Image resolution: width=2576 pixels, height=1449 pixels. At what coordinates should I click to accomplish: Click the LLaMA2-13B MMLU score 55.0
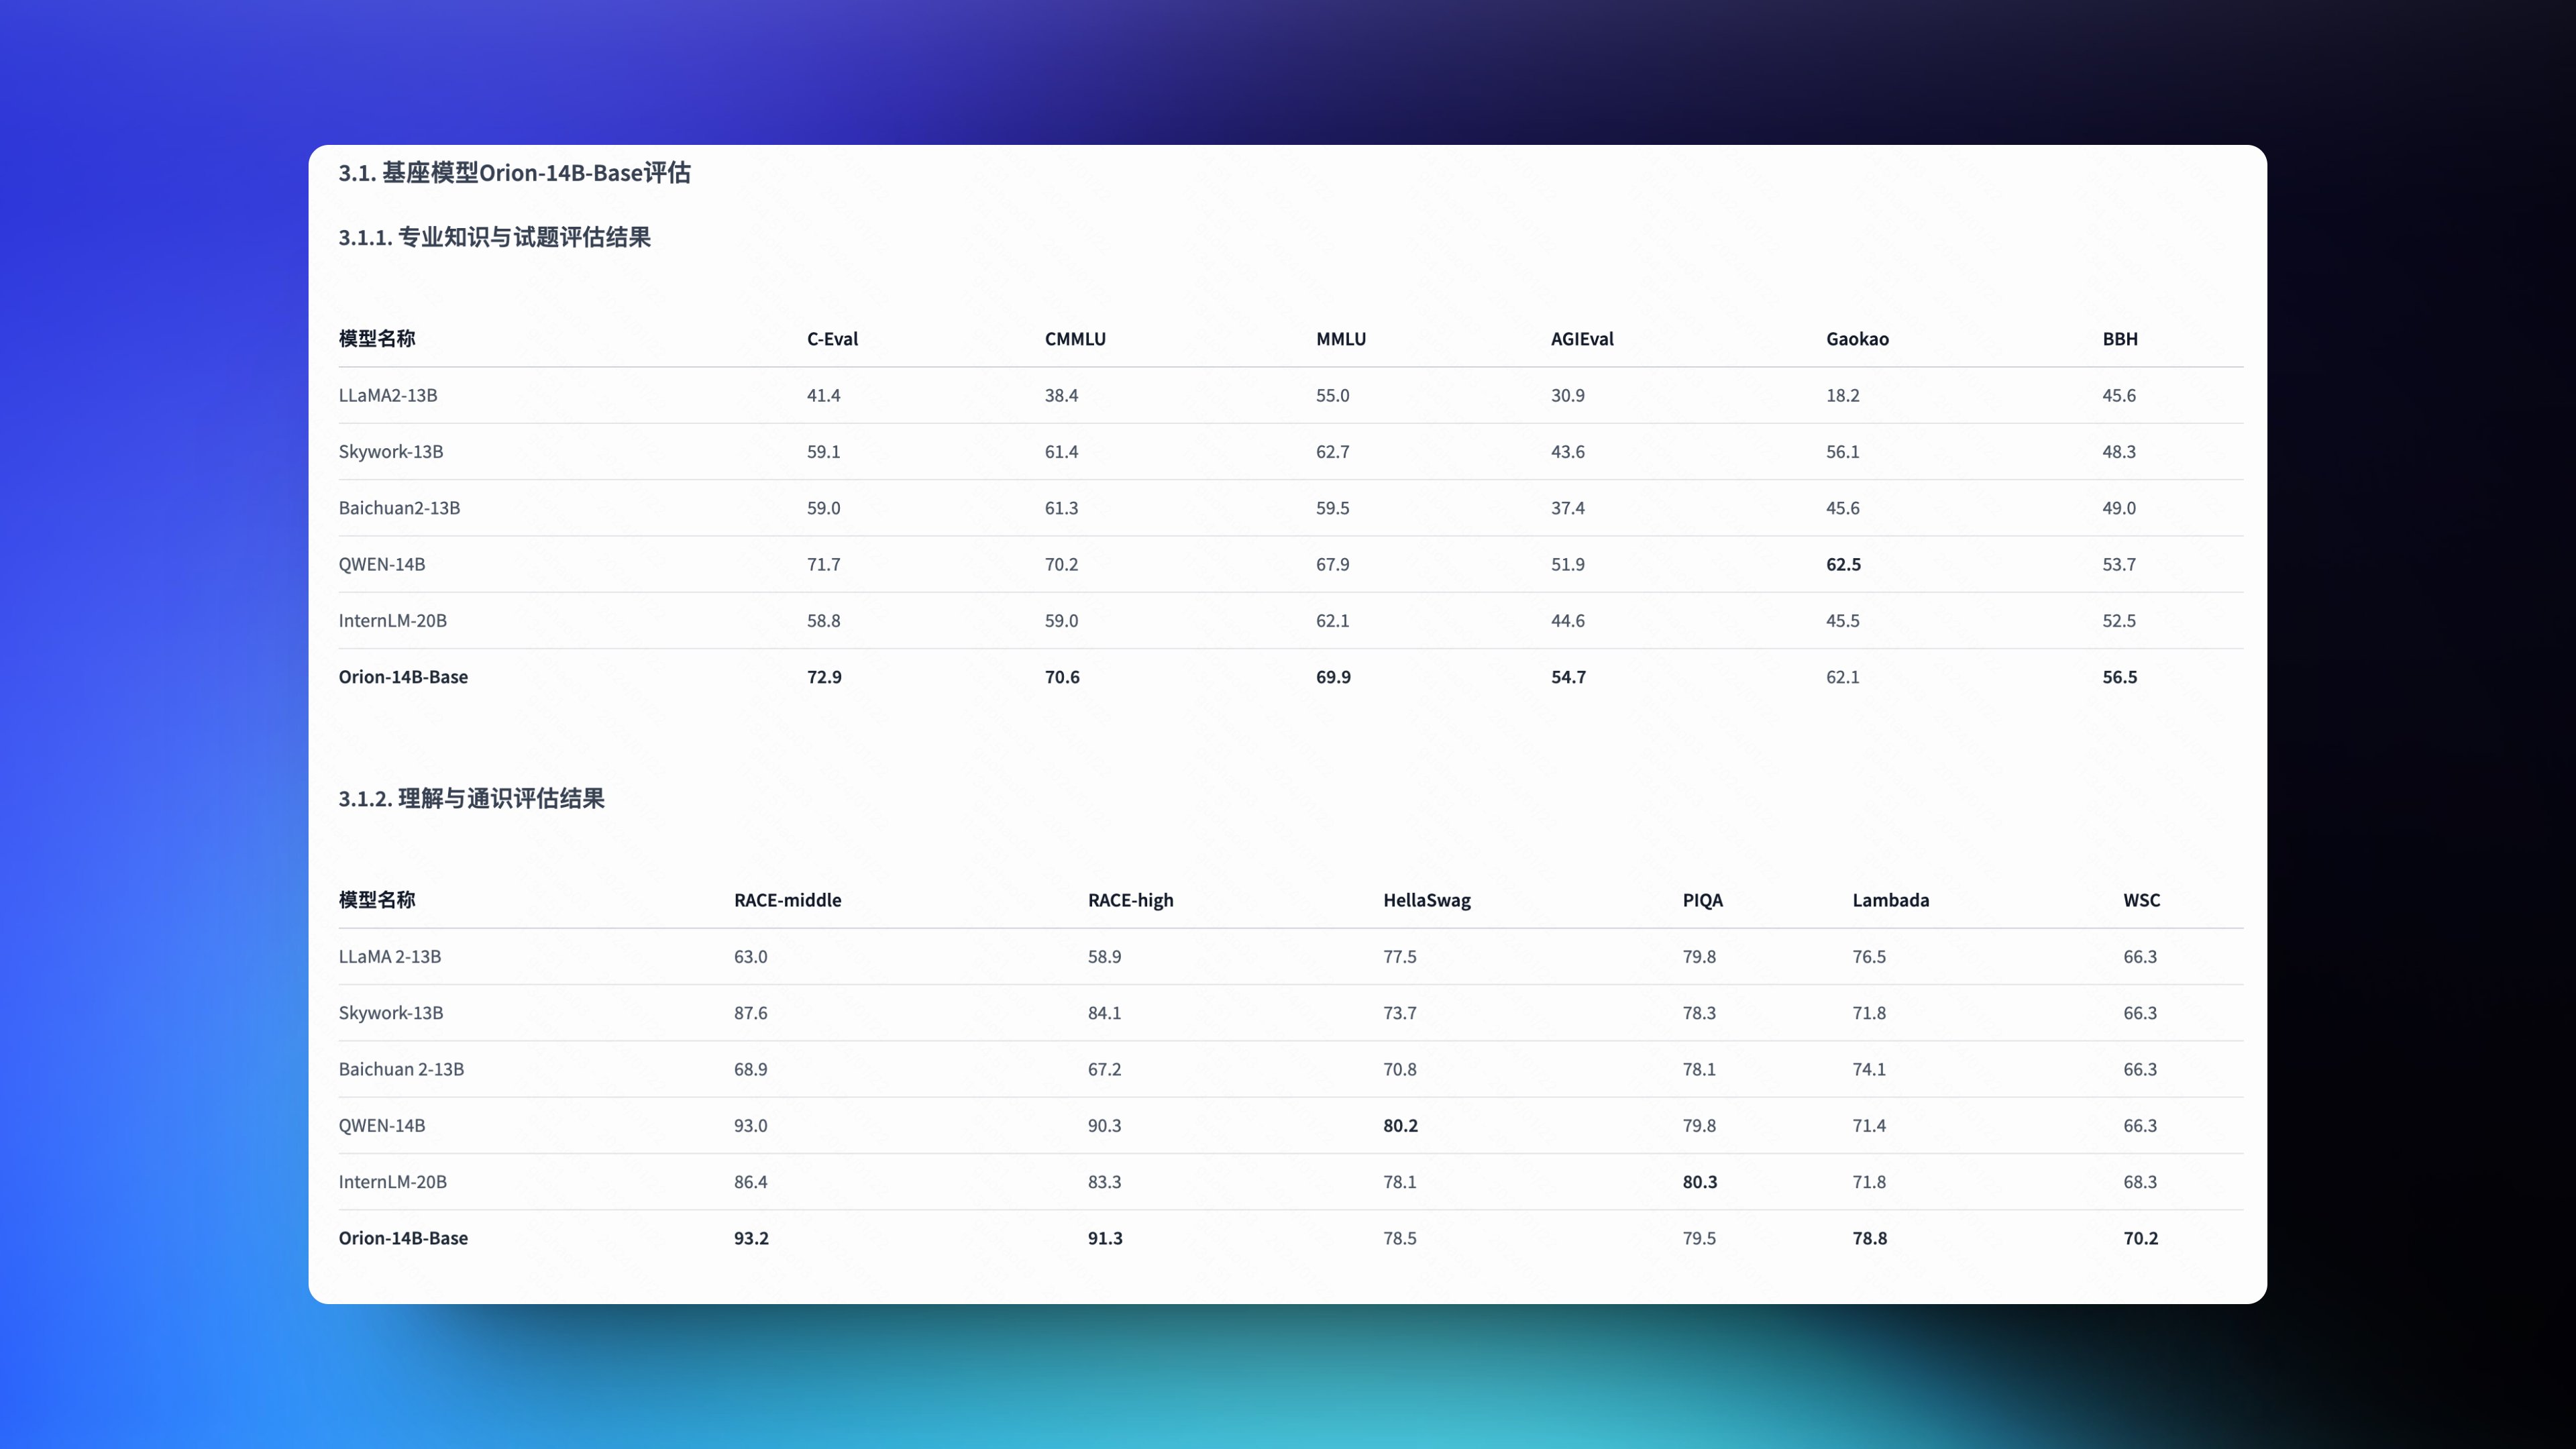[1332, 395]
